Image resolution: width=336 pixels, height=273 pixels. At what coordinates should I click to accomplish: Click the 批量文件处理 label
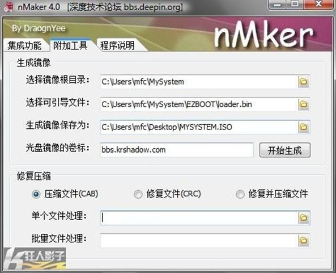pos(59,238)
